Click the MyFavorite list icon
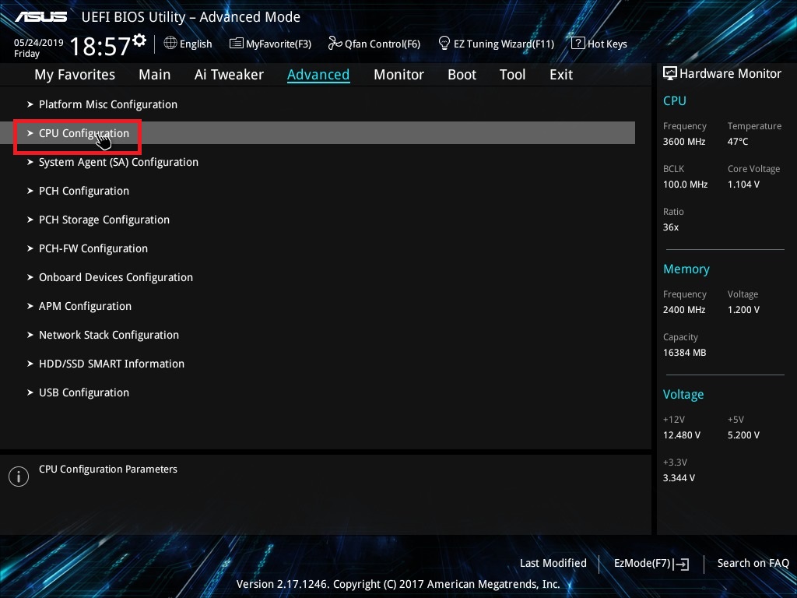The image size is (797, 598). (237, 44)
